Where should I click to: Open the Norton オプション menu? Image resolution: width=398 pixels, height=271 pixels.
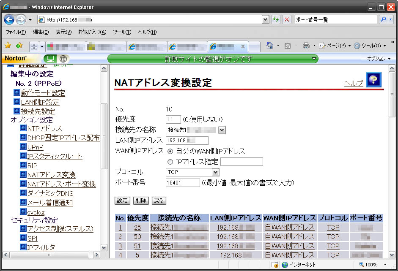pos(378,59)
